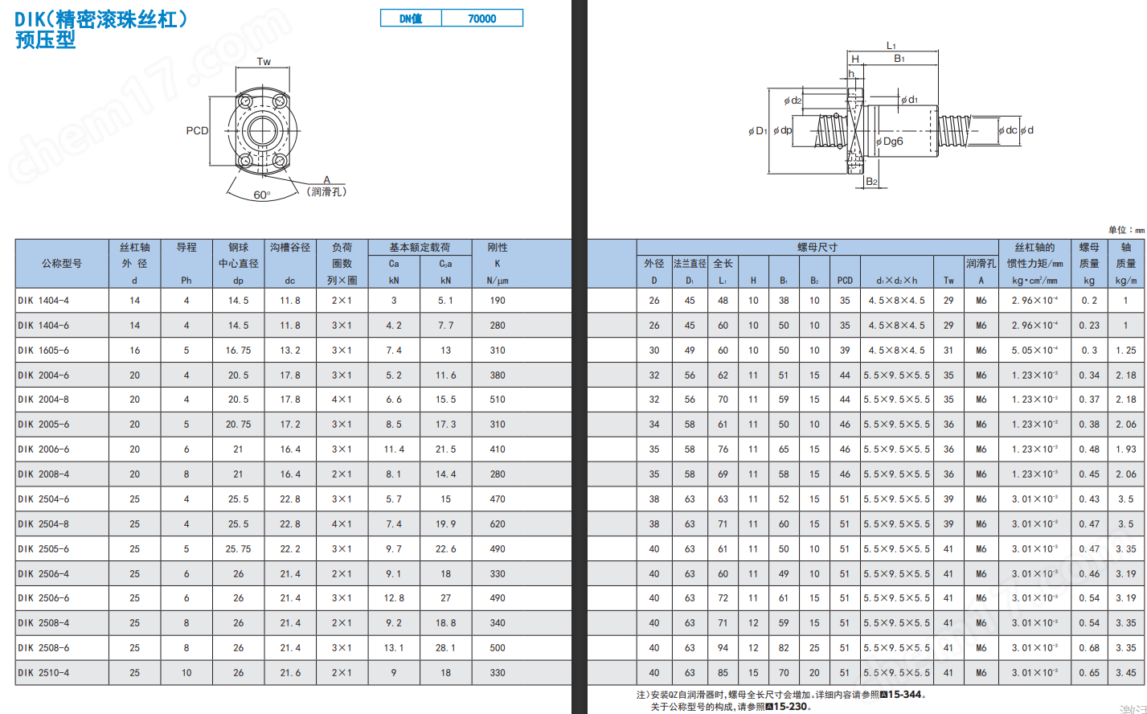
Task: Click the DIK 2508-6 model name
Action: [43, 648]
